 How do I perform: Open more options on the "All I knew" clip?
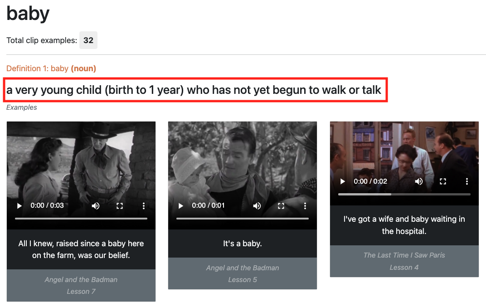[144, 205]
